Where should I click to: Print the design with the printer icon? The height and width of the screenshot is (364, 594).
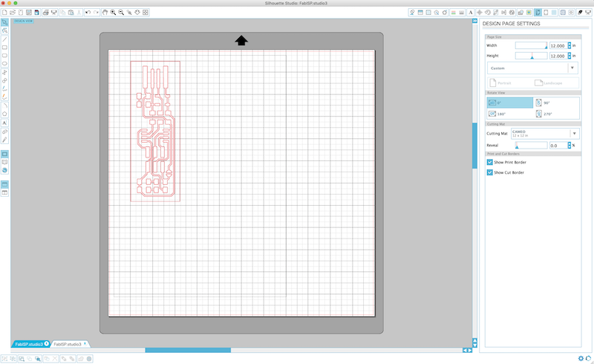45,13
